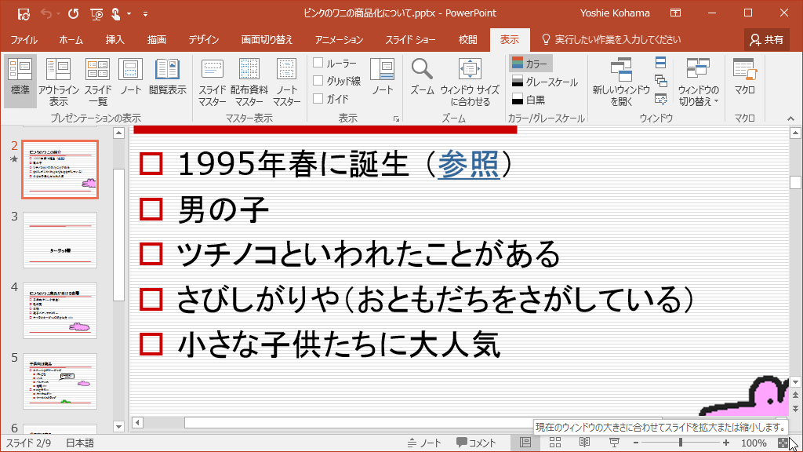Switch to Home (ホーム) tab
The height and width of the screenshot is (452, 803).
click(71, 40)
